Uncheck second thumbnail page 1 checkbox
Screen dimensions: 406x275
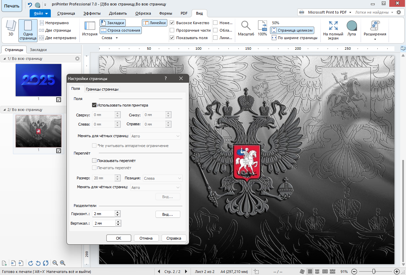click(59, 151)
